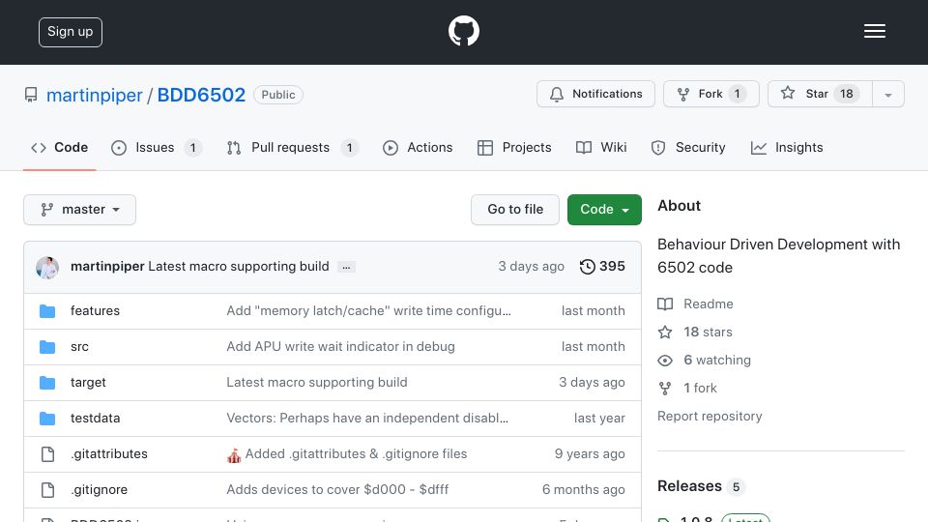Click the star icon in Star button
The image size is (928, 522).
tap(787, 93)
